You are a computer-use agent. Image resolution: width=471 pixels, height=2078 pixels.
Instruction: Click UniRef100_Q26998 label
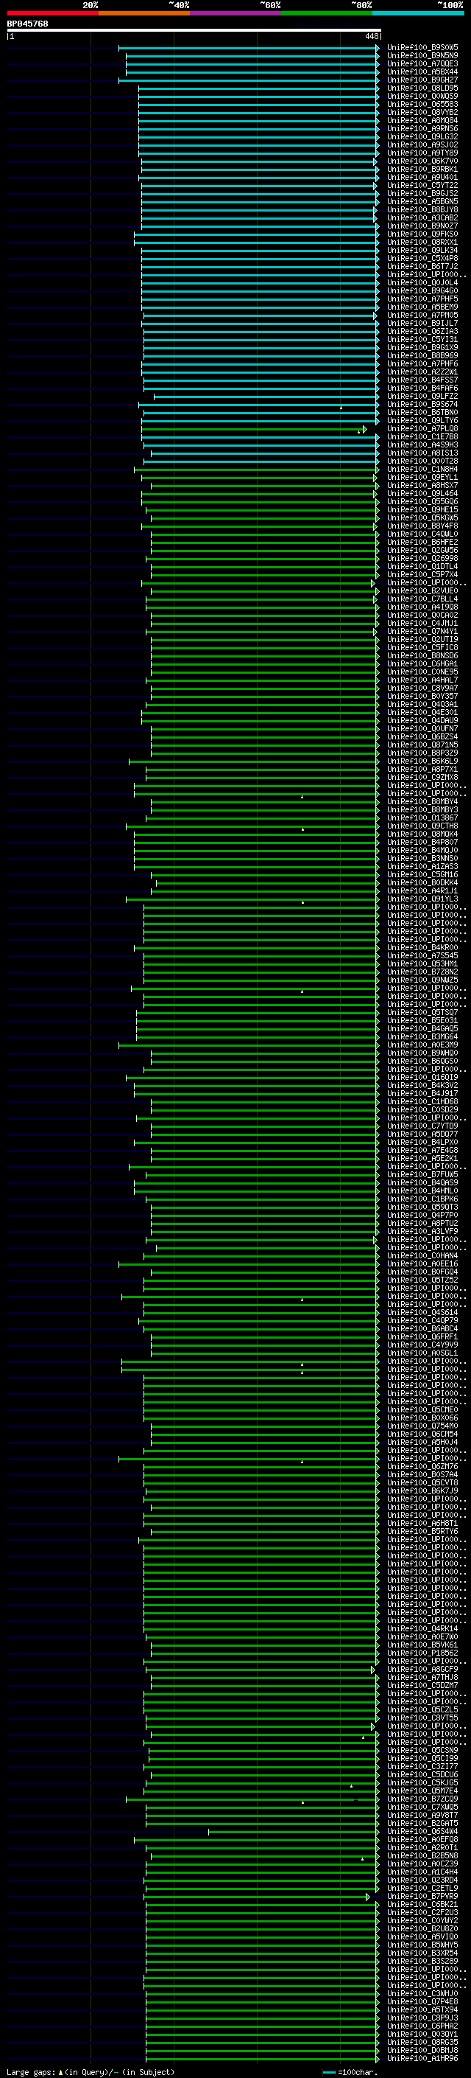tap(422, 558)
